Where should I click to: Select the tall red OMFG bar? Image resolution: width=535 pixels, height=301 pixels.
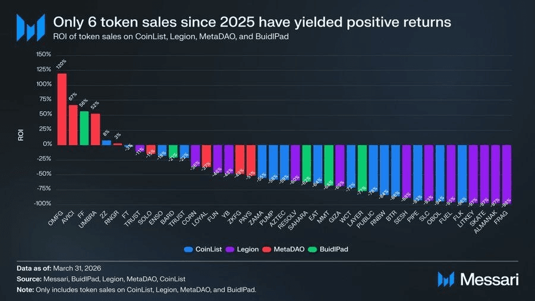(x=62, y=109)
